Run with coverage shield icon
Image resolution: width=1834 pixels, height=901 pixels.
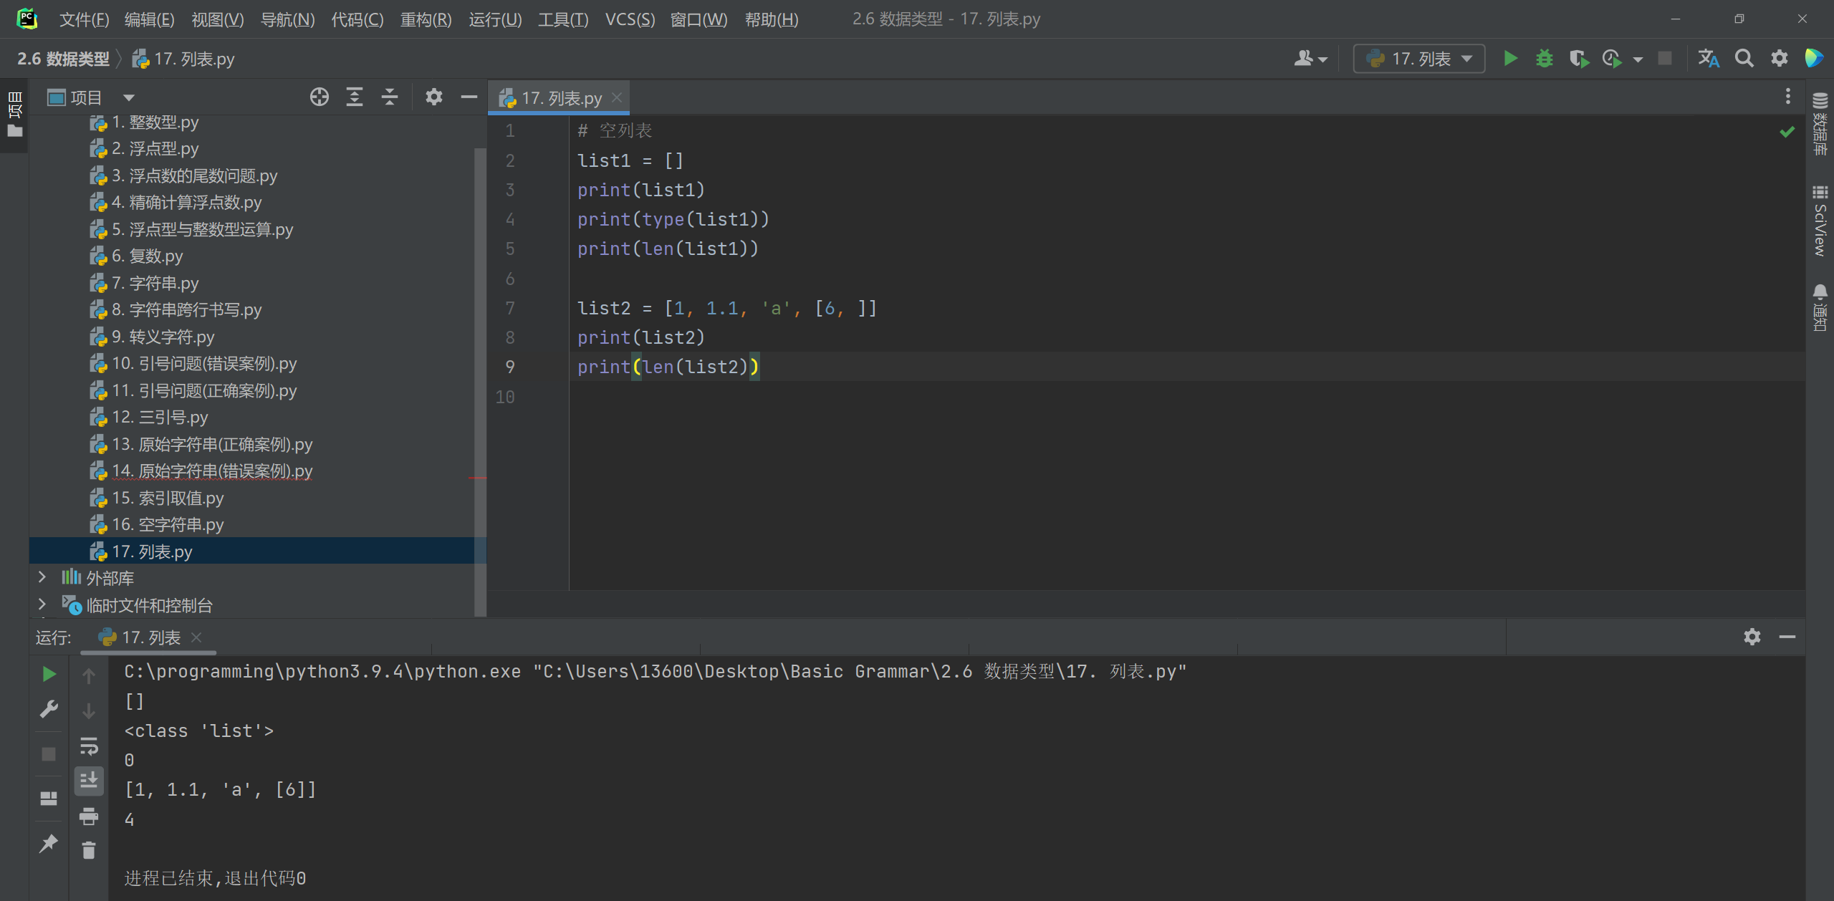(1578, 58)
